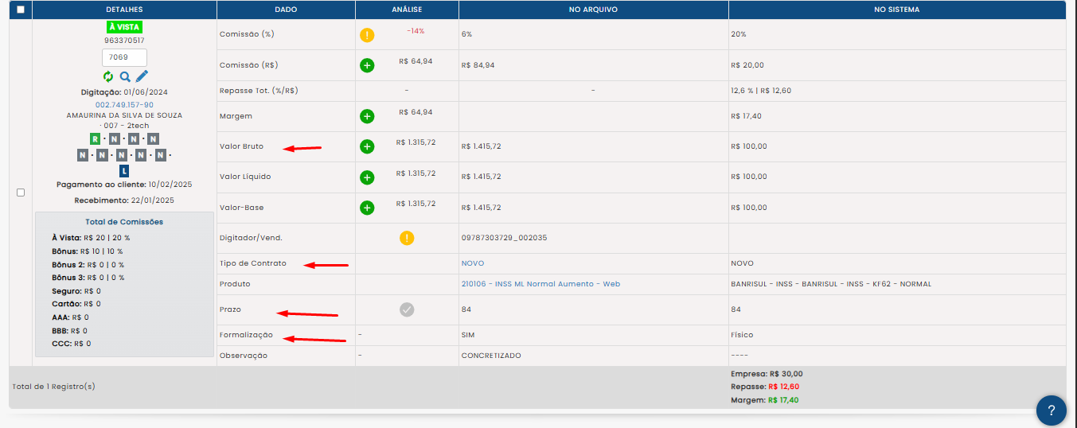
Task: Click the dark blue L status badge
Action: pos(123,171)
